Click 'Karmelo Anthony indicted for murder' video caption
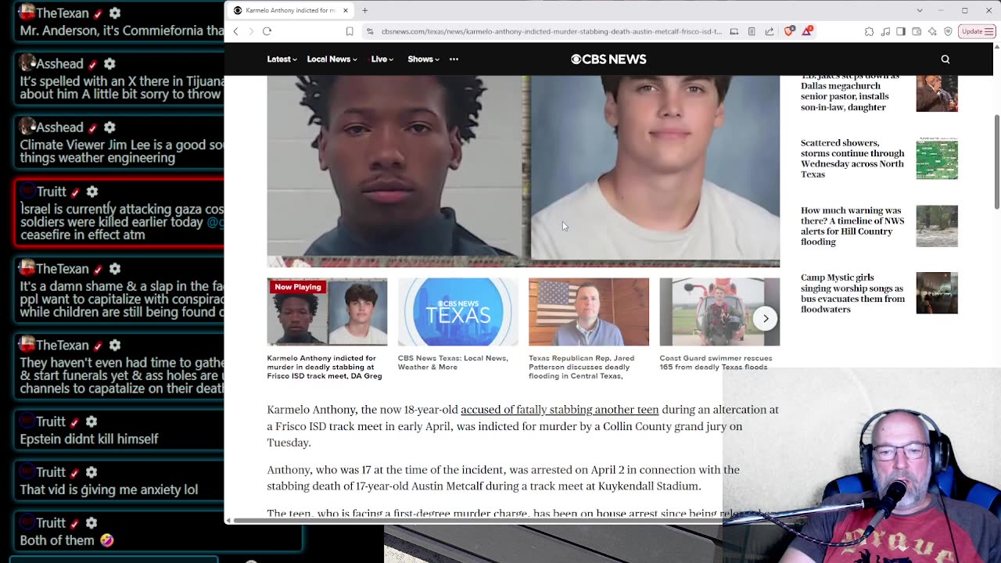 click(x=325, y=368)
